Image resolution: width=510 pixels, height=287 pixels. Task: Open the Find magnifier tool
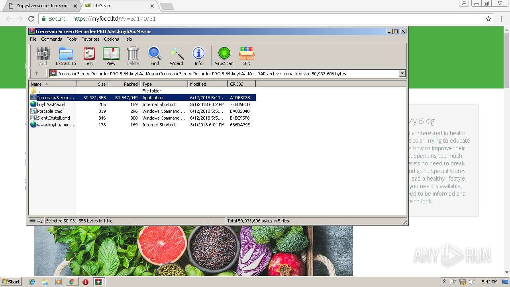[155, 56]
